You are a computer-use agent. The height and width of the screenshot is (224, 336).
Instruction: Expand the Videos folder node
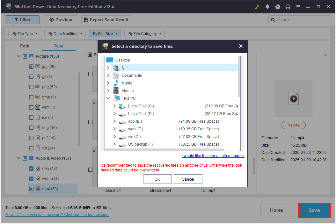(108, 91)
